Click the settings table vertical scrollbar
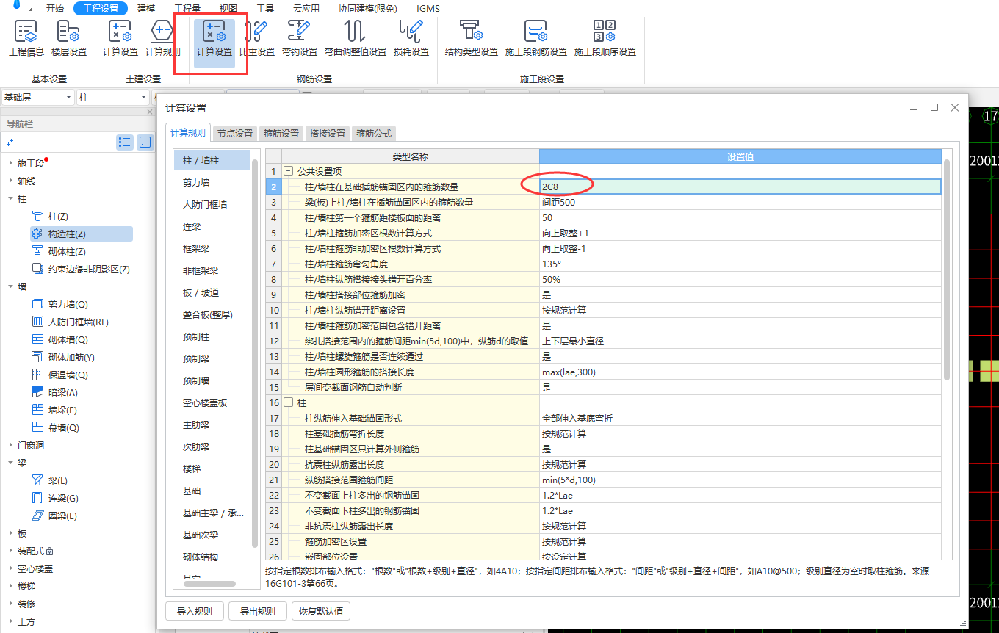Image resolution: width=999 pixels, height=633 pixels. [947, 270]
